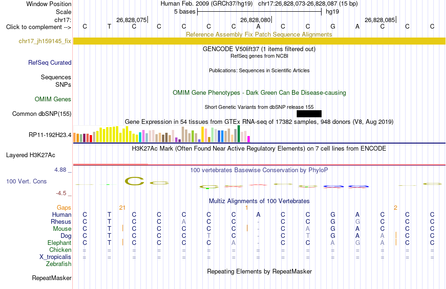Click the chr17: base position label
The image size is (446, 289).
(x=62, y=20)
